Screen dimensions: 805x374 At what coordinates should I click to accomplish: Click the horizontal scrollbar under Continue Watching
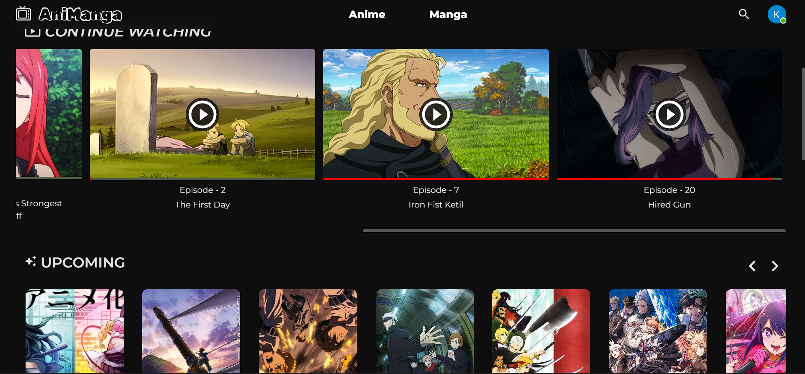[x=574, y=231]
